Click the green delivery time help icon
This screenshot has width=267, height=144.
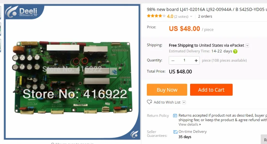235,51
